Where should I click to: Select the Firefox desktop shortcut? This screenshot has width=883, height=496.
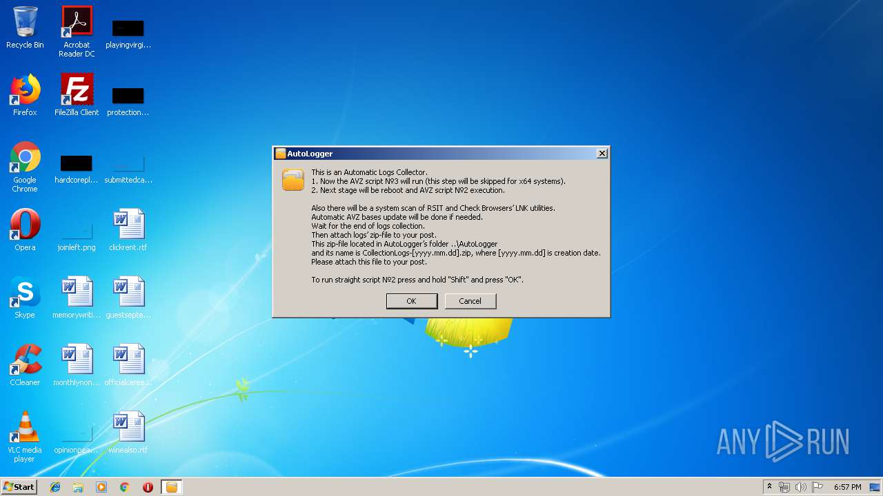tap(25, 95)
